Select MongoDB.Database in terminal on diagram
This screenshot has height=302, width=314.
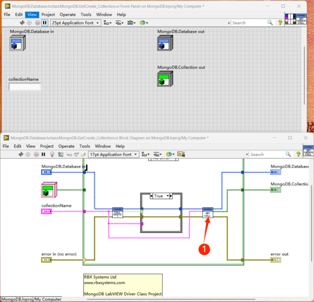[46, 172]
